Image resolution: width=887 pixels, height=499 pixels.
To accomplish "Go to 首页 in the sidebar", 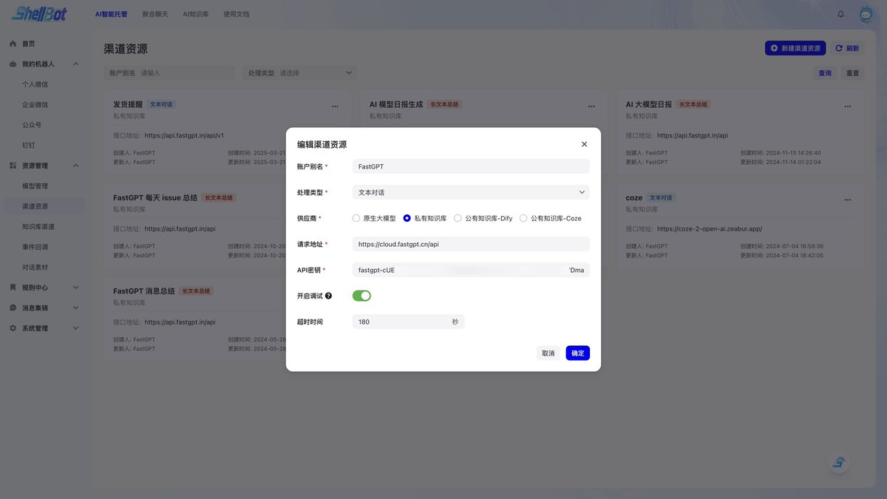I will (x=44, y=44).
